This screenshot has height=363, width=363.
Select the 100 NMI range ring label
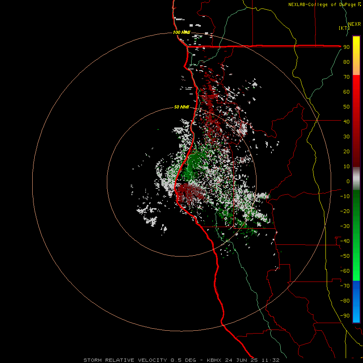(x=181, y=32)
